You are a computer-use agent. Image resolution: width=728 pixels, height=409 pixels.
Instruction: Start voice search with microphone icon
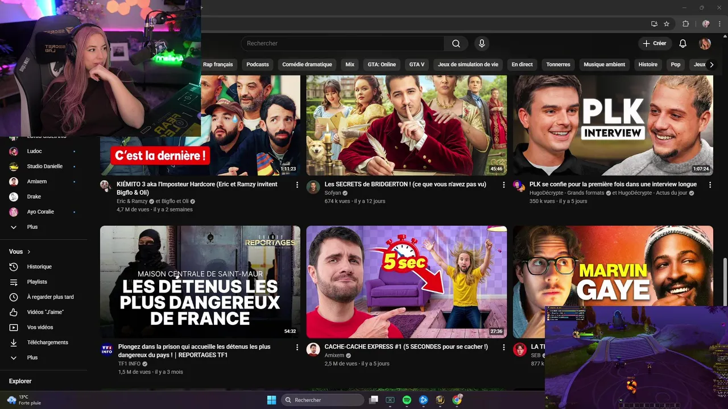[x=482, y=44]
